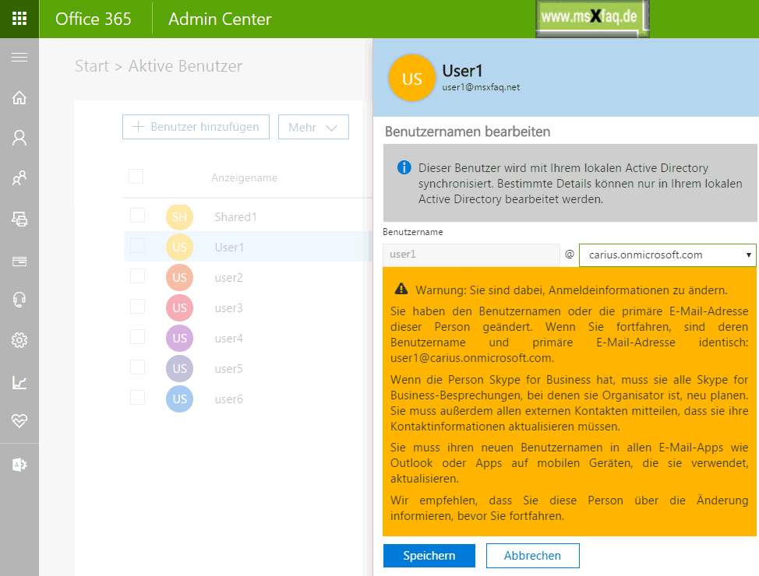Click the Aktive Benutzer breadcrumb

pyautogui.click(x=185, y=66)
